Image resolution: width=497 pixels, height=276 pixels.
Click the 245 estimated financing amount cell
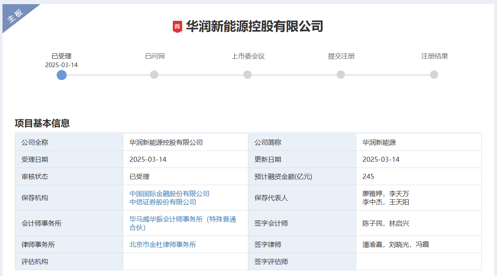pos(368,177)
